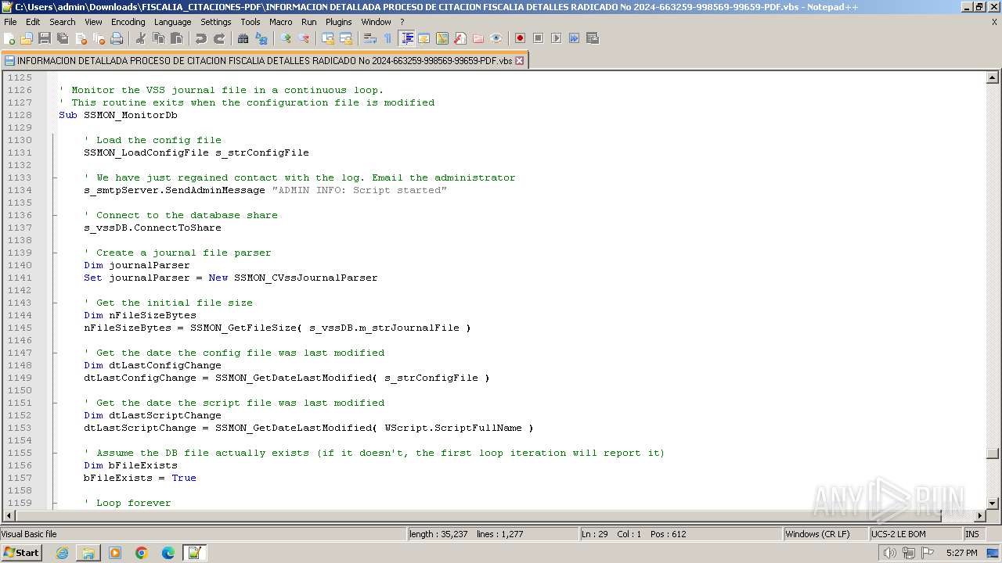The width and height of the screenshot is (1002, 563).
Task: Close document using menu bar X
Action: 994,22
